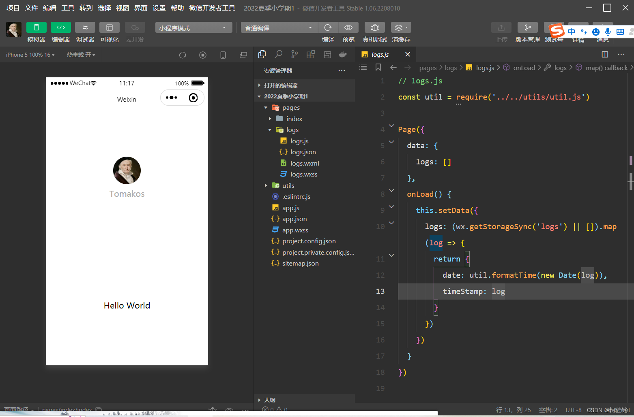Click pages in breadcrumb path
The image size is (634, 417).
[x=428, y=68]
